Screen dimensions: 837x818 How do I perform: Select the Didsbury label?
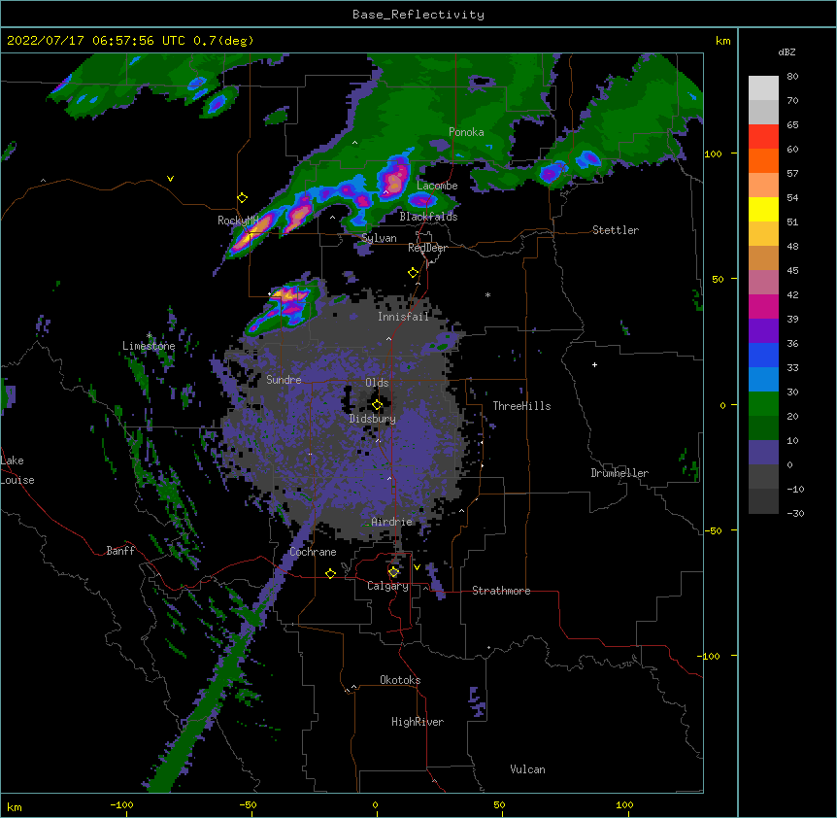(x=373, y=419)
